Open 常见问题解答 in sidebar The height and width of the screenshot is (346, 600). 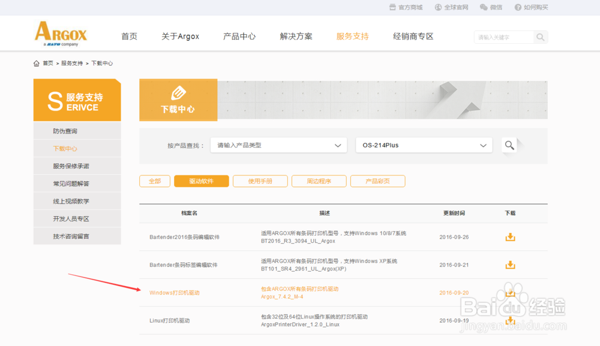[77, 184]
